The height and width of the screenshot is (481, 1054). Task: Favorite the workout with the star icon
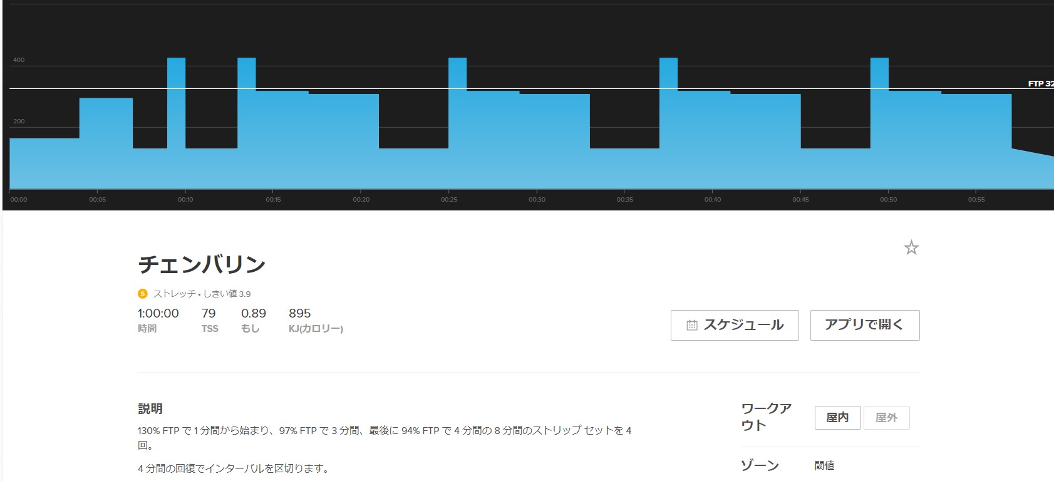(911, 248)
